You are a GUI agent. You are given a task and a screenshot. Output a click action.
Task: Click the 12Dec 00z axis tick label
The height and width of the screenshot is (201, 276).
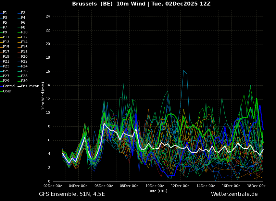[x=180, y=186]
